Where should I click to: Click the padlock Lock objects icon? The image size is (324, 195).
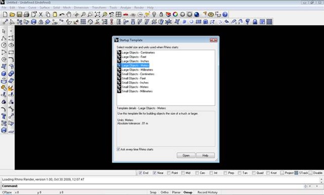click(161, 15)
